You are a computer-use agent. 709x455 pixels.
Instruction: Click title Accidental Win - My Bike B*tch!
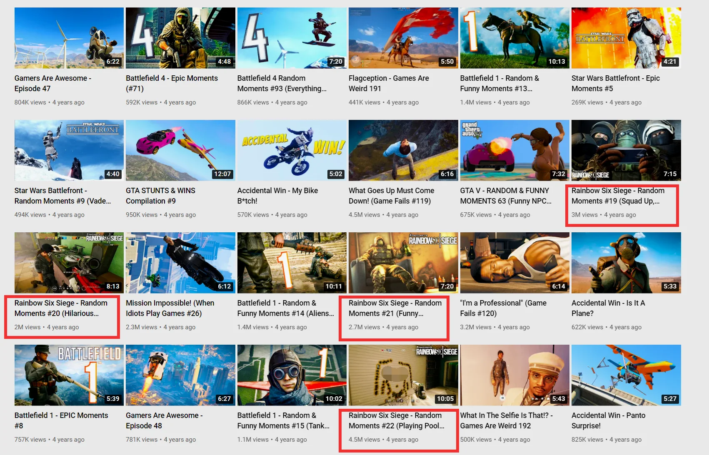pos(277,196)
